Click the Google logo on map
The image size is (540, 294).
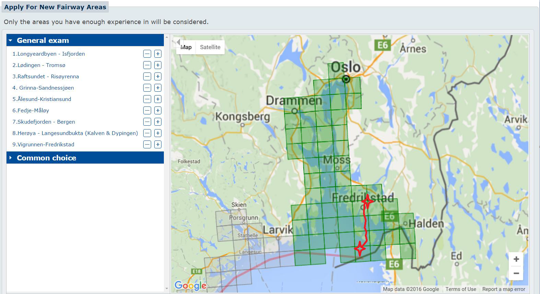[190, 285]
